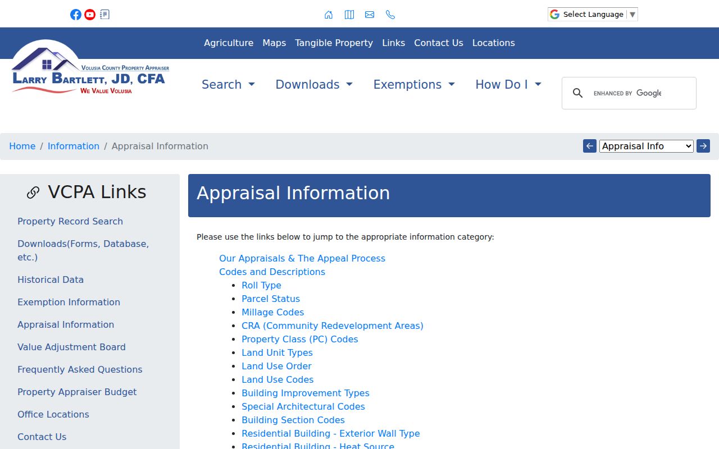Screen dimensions: 719x449
Task: Open Our Appraisals & The Appeal Process
Action: click(x=302, y=258)
